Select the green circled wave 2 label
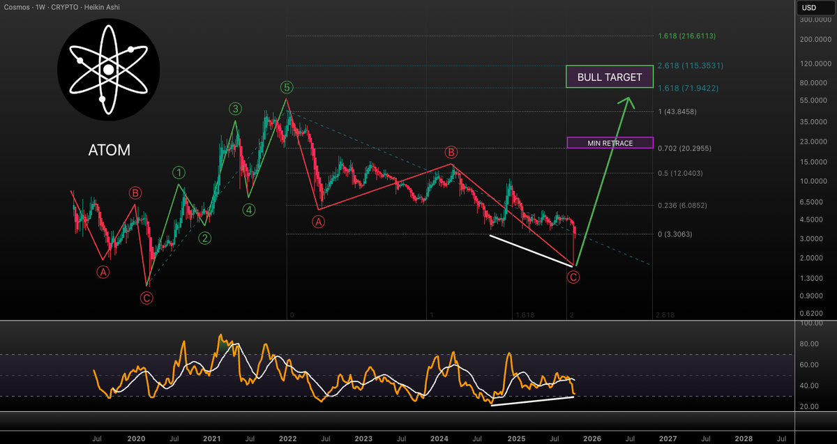Screen dimensions: 837x444 tap(205, 238)
